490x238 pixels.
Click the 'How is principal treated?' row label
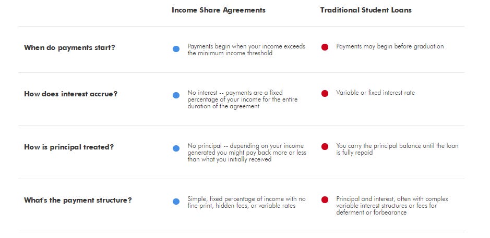[69, 147]
